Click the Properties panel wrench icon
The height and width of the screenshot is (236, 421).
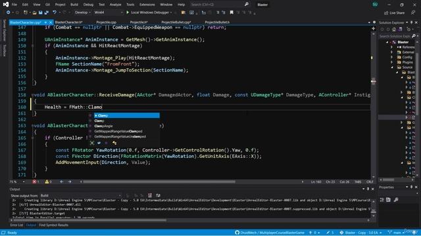click(396, 199)
